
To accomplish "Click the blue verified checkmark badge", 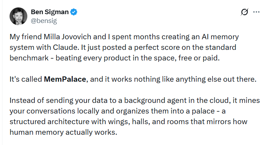I will click(74, 12).
